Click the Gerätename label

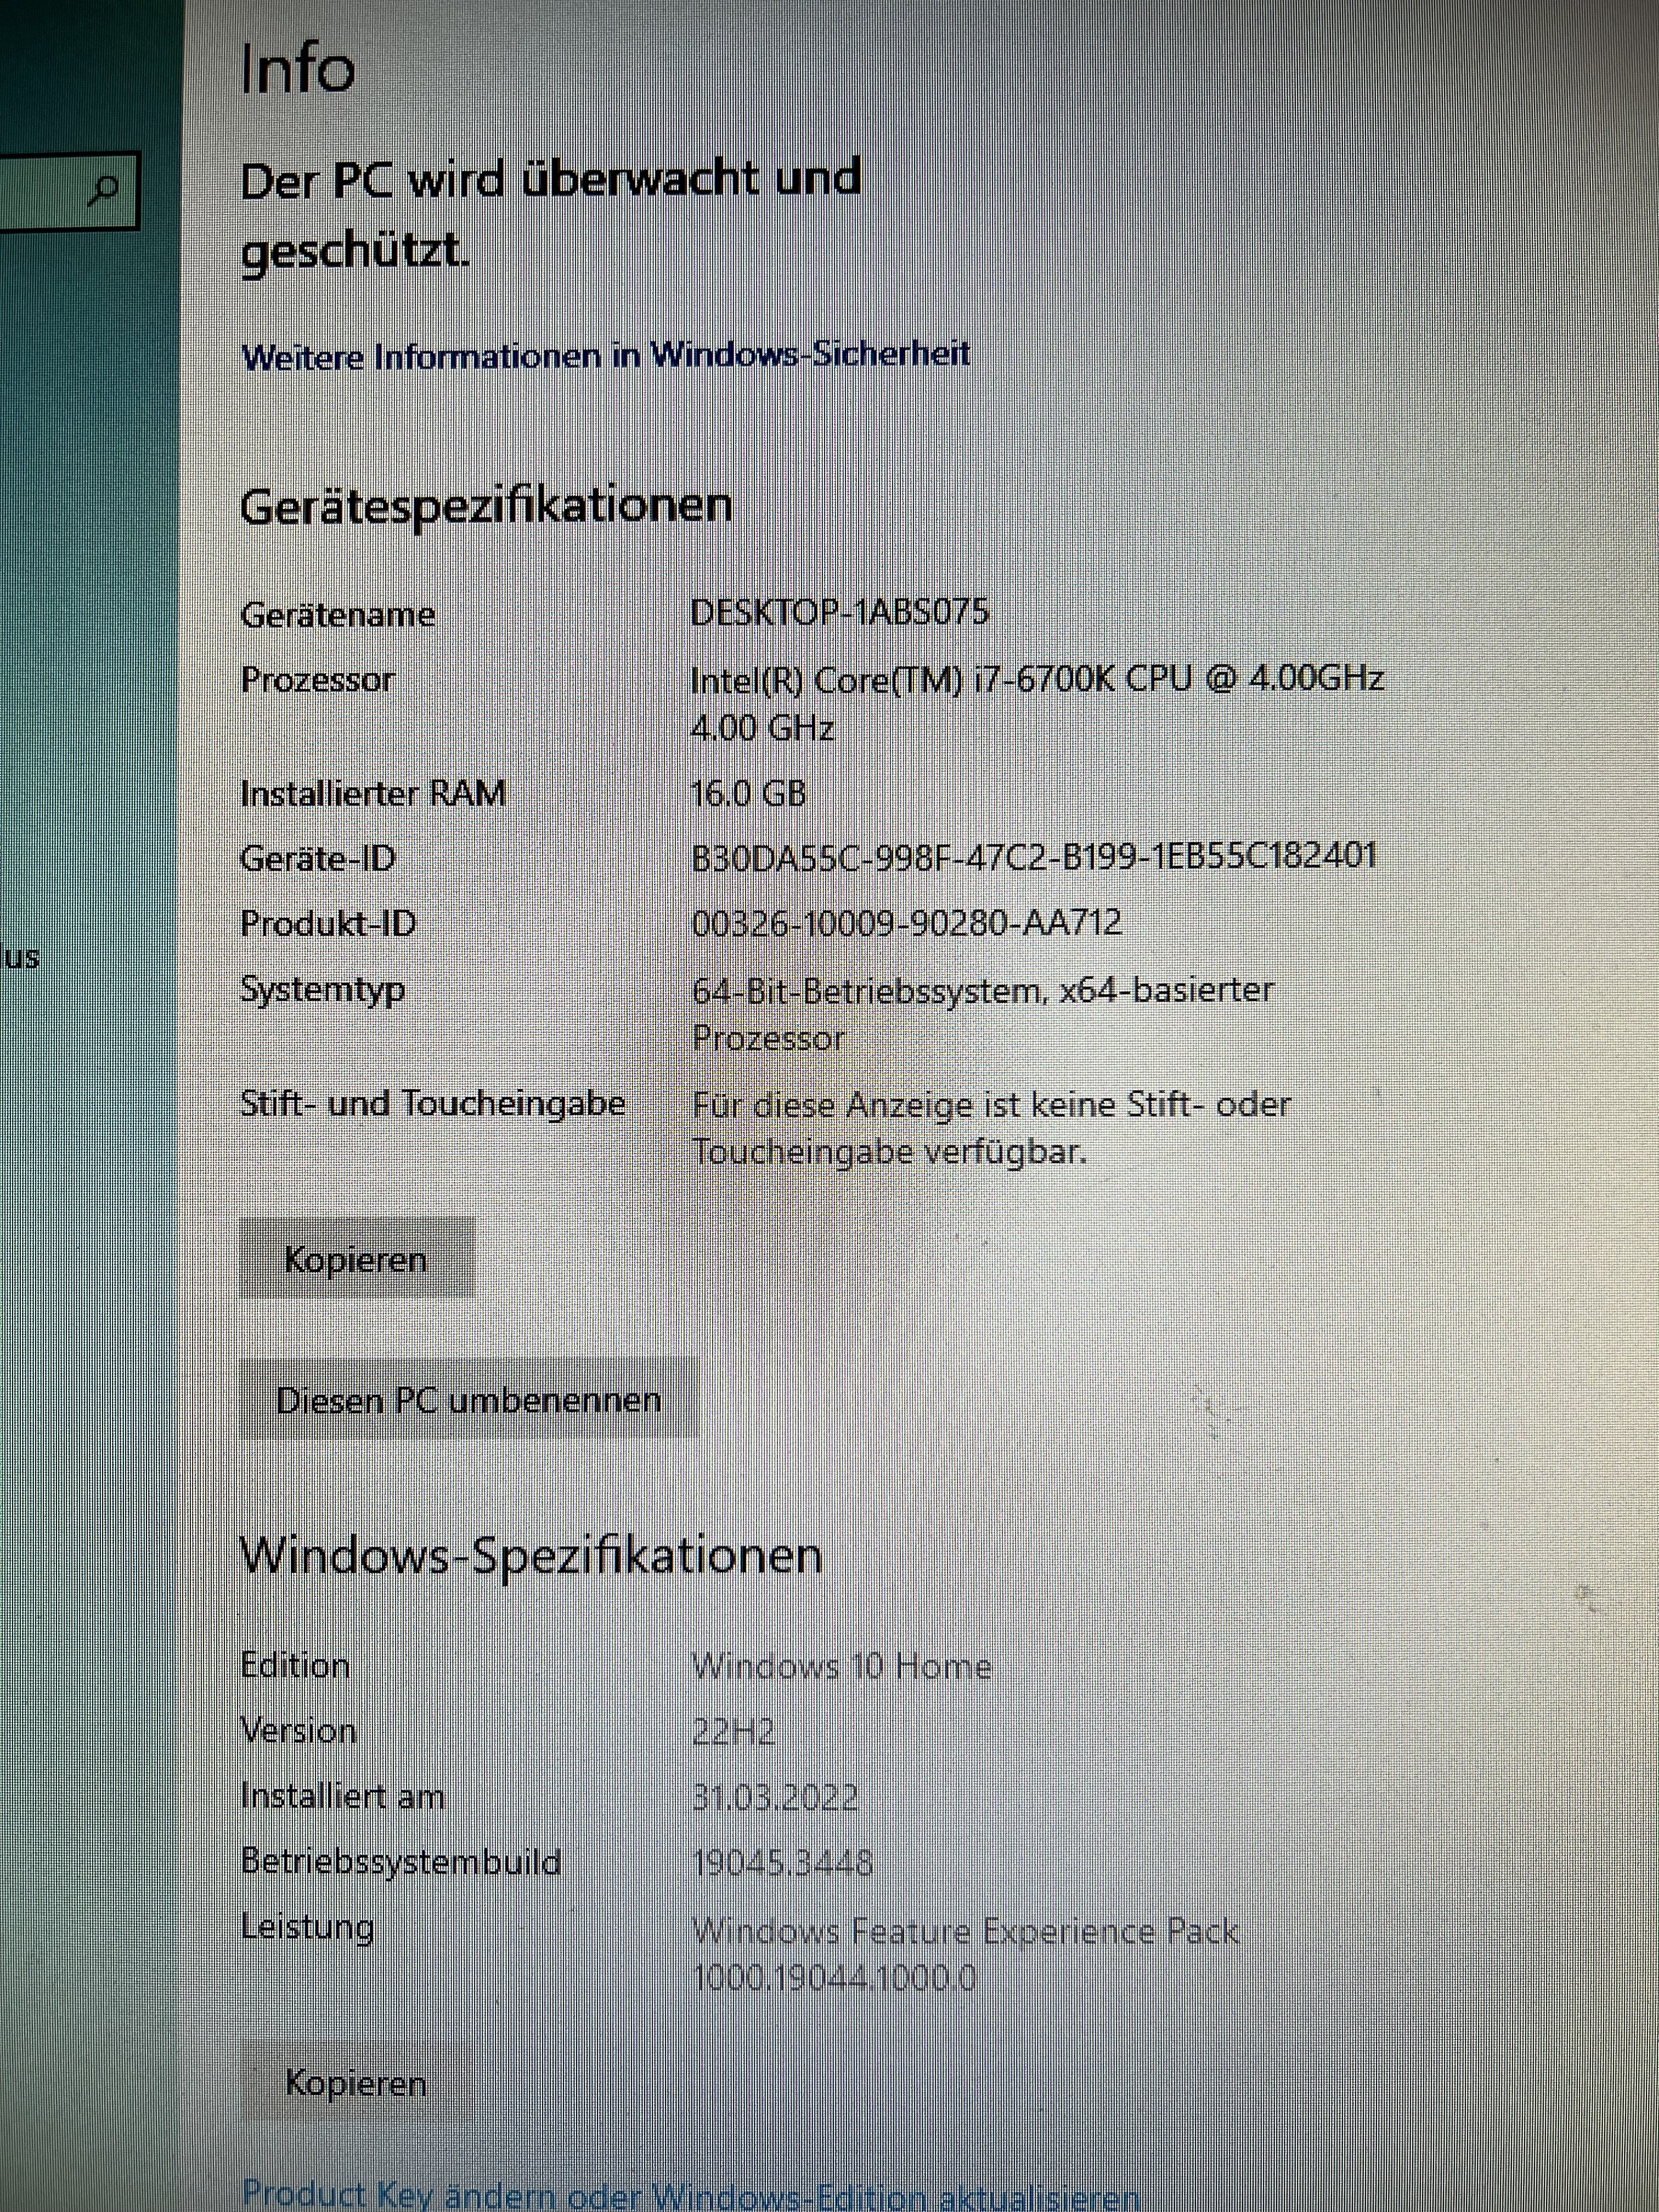point(338,614)
